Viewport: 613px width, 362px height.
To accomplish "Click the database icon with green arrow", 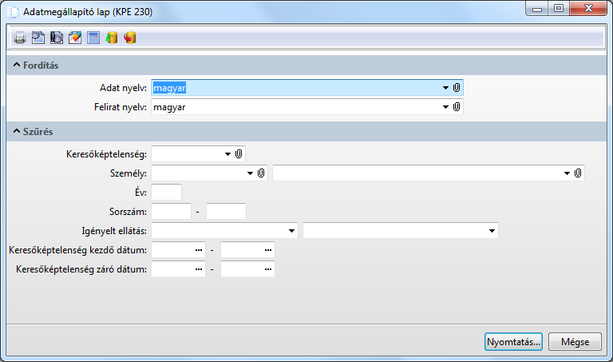I will [x=112, y=38].
